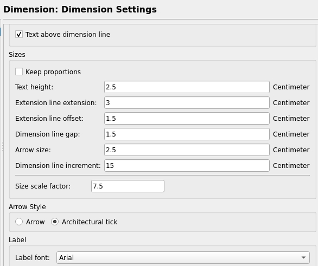Click the 'Dimension line increment:' label
318x266 pixels.
(x=58, y=166)
